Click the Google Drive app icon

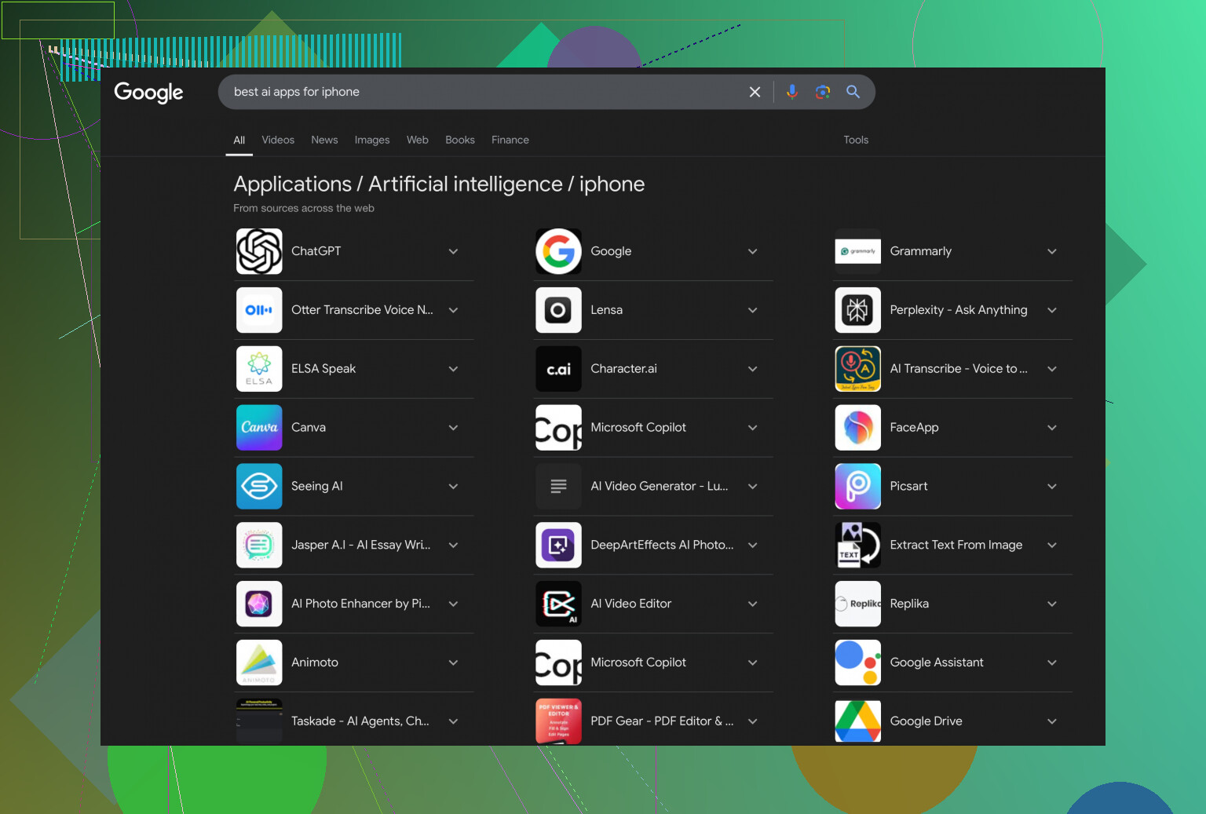point(857,721)
